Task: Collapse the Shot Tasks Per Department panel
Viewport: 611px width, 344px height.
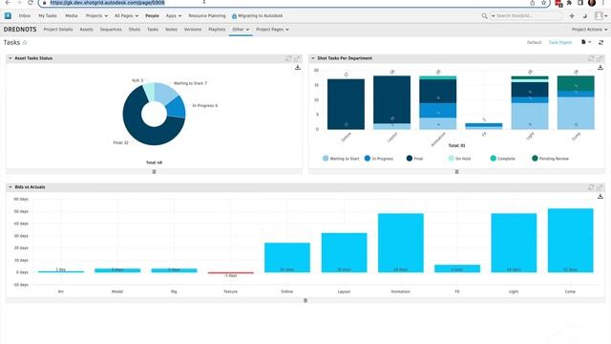Action: (313, 58)
